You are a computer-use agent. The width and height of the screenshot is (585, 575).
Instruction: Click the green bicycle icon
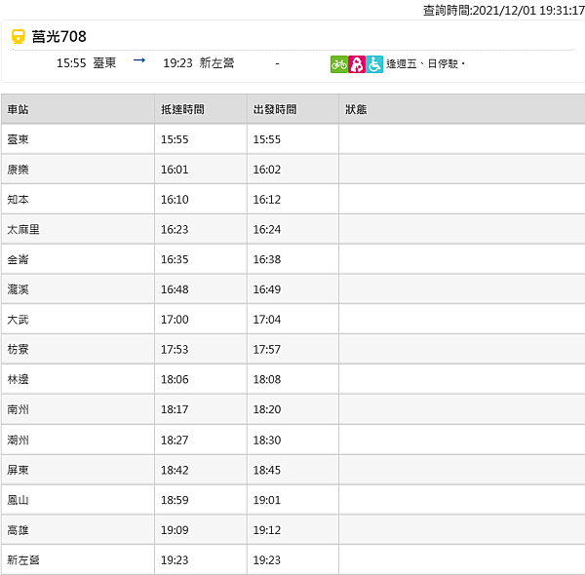click(338, 64)
